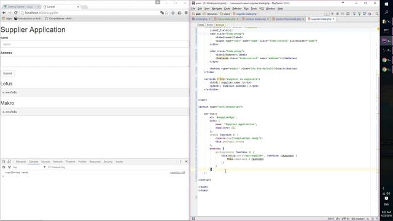Run the project with PhpStorm's Run arrow
The width and height of the screenshot is (393, 221).
pyautogui.click(x=332, y=14)
